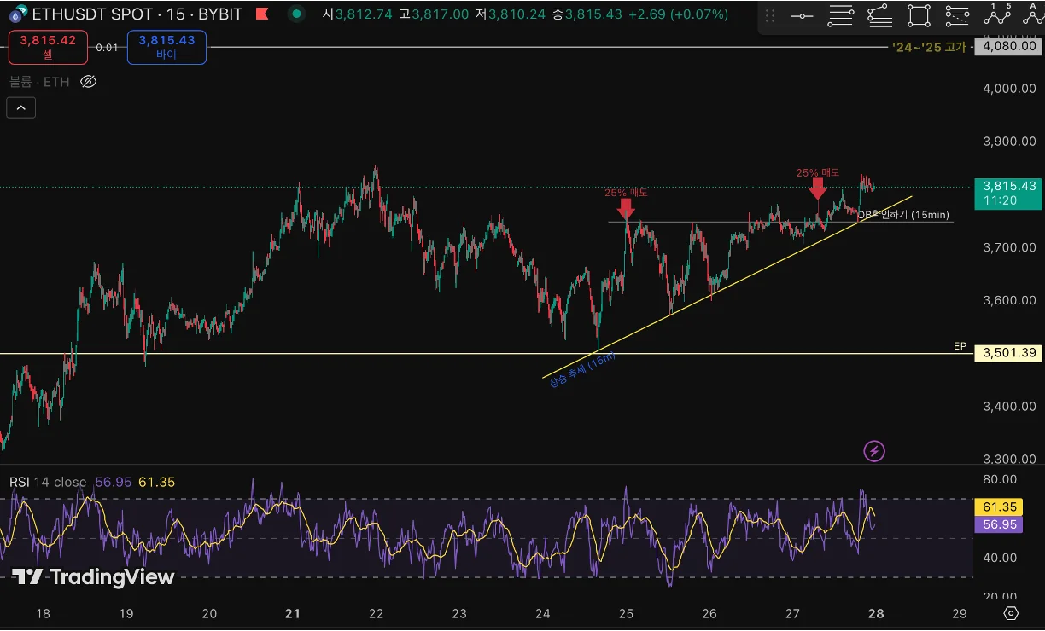
Task: Select the OB확인하기 (15min) text label
Action: click(x=904, y=215)
